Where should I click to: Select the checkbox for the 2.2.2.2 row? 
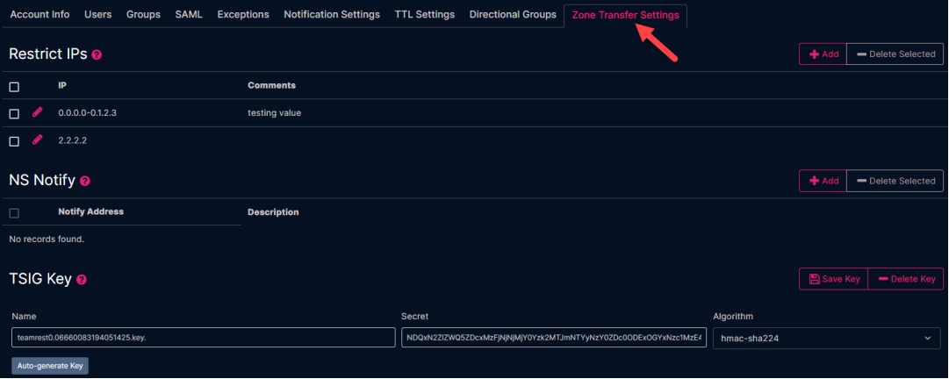[x=14, y=141]
